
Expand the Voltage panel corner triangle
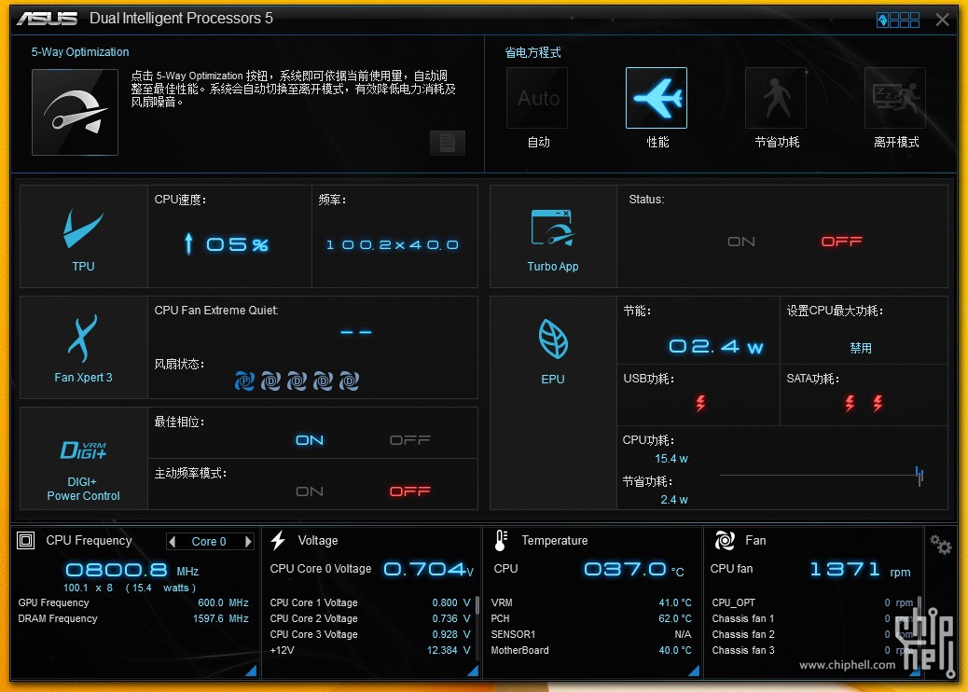coord(473,671)
